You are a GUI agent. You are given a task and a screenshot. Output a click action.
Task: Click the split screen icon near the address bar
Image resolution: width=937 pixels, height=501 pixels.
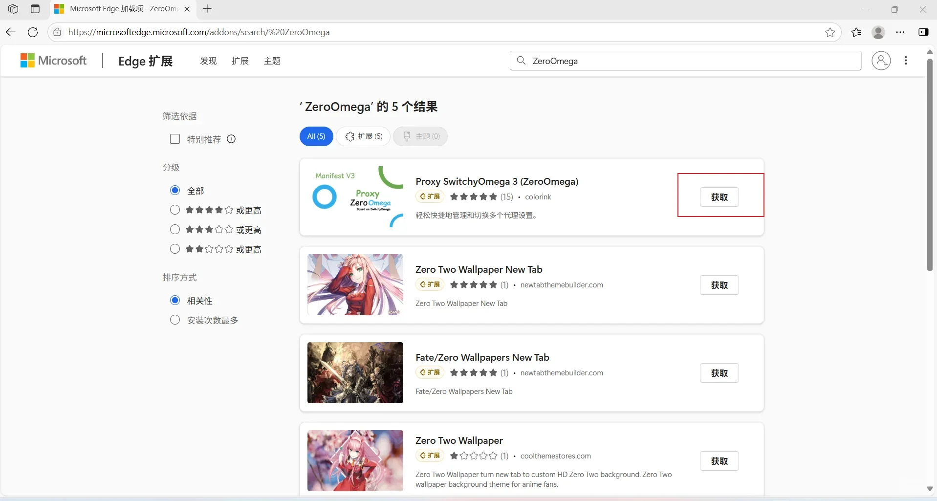tap(923, 32)
